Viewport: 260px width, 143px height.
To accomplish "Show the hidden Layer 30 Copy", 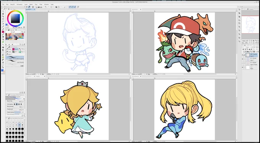I will tap(242, 63).
